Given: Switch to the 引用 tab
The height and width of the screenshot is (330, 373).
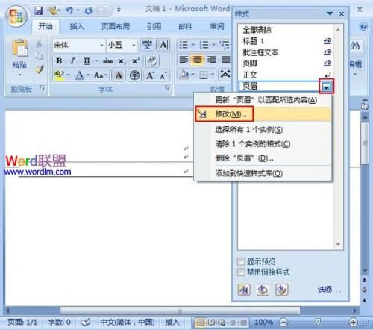Looking at the screenshot, I should pos(154,26).
